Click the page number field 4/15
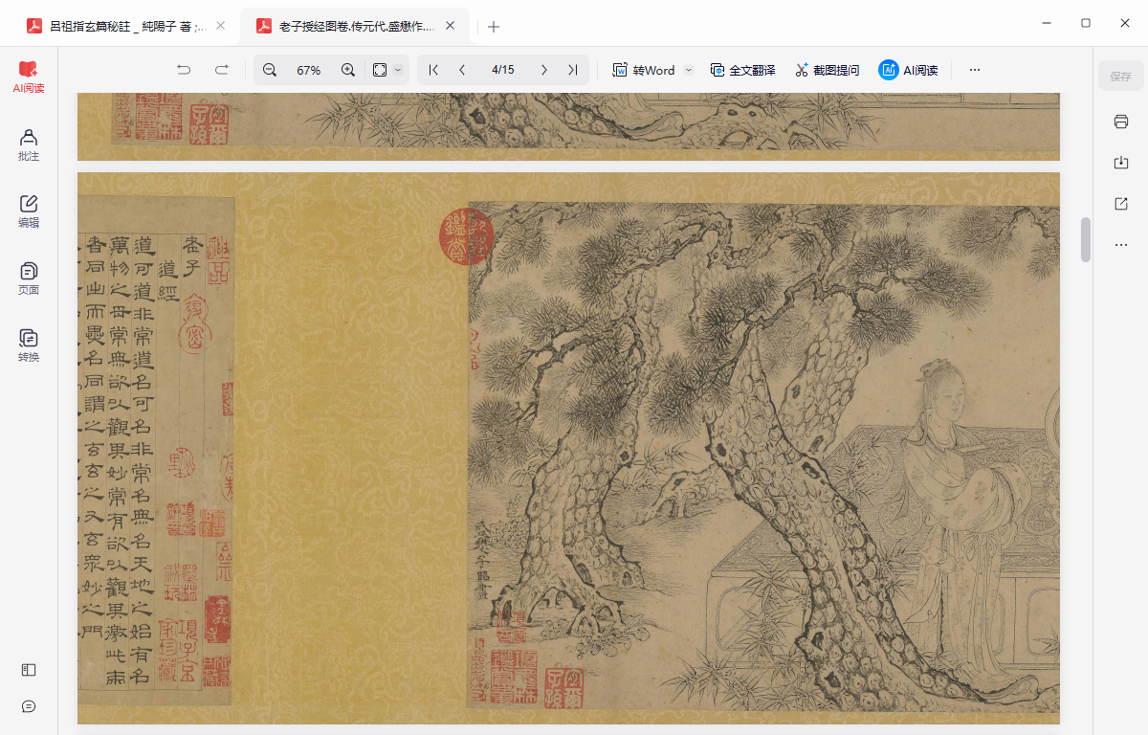This screenshot has width=1148, height=735. [503, 70]
